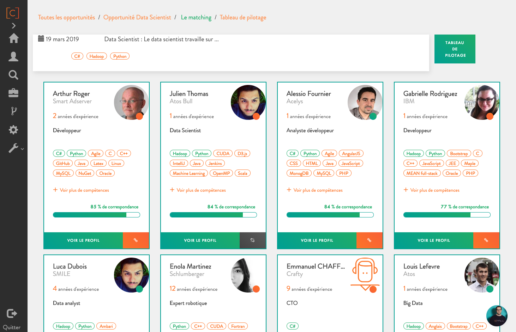The width and height of the screenshot is (516, 332).
Task: Open settings gear in sidebar
Action: pos(13,130)
